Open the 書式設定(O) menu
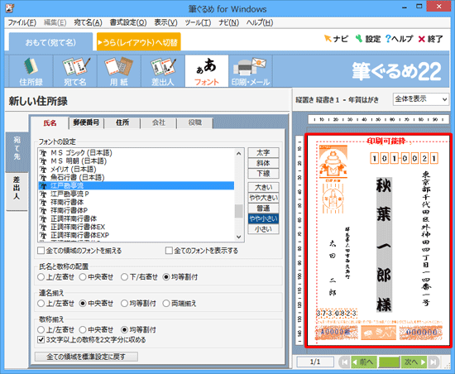This screenshot has height=374, width=455. [128, 22]
